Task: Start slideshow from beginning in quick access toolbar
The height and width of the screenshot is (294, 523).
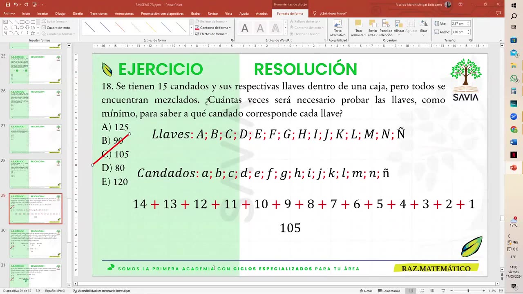Action: pos(34,4)
